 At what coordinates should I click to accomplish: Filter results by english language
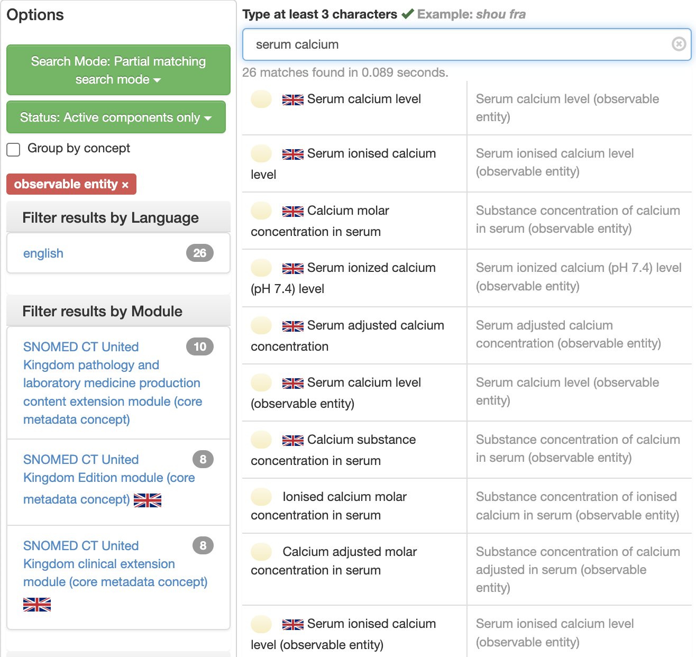43,253
